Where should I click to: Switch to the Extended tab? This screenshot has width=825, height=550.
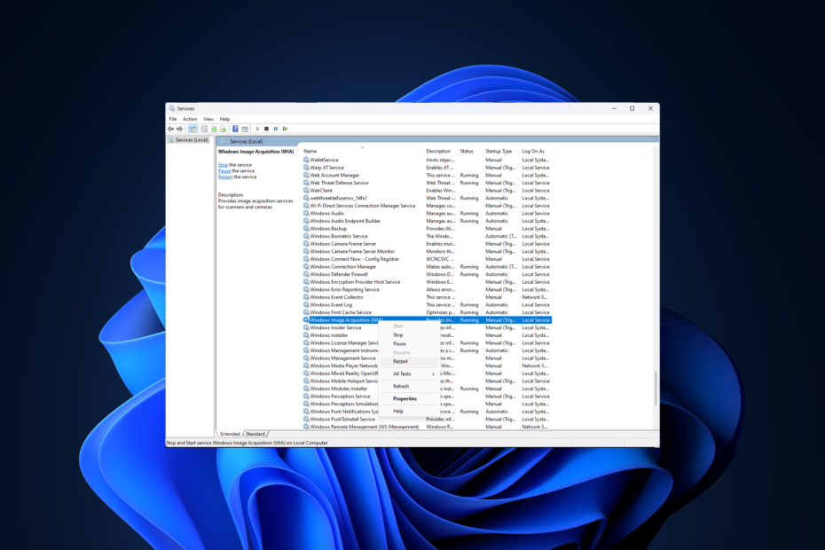pos(230,434)
